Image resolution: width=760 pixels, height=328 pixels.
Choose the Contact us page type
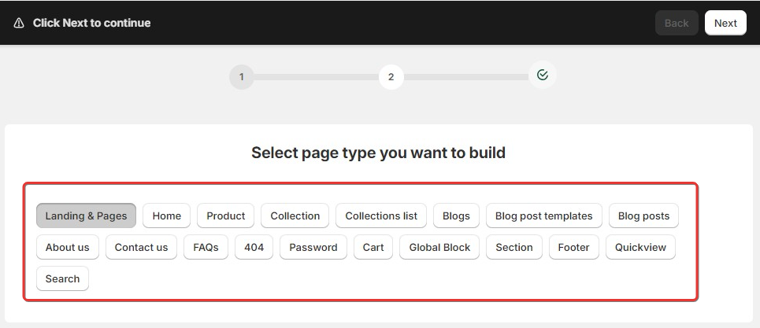pos(141,247)
